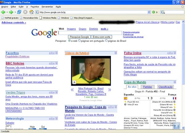
Task: Click the page vertical scrollbar thumb
Action: coord(183,54)
